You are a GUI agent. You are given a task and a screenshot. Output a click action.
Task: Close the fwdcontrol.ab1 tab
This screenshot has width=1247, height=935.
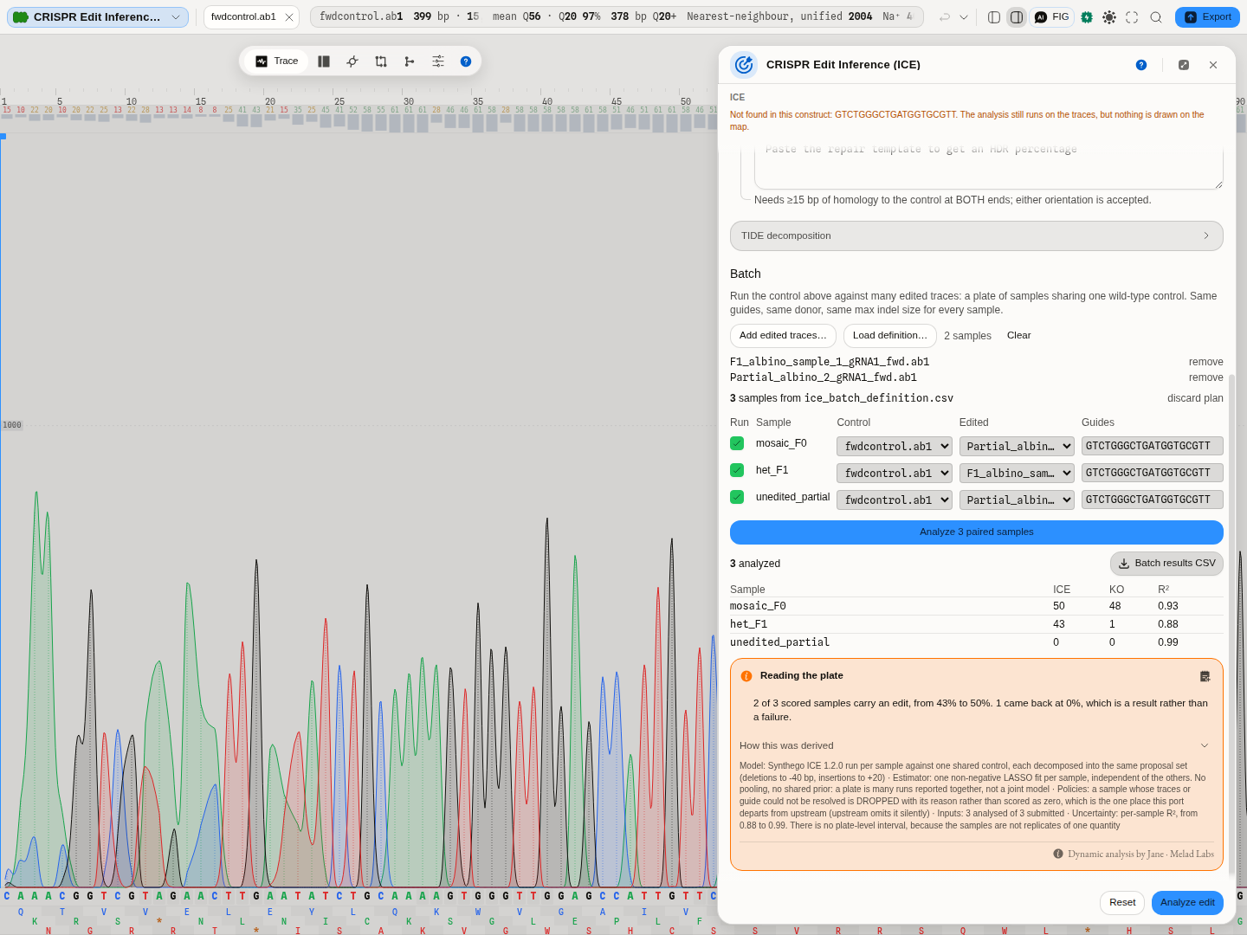[289, 17]
